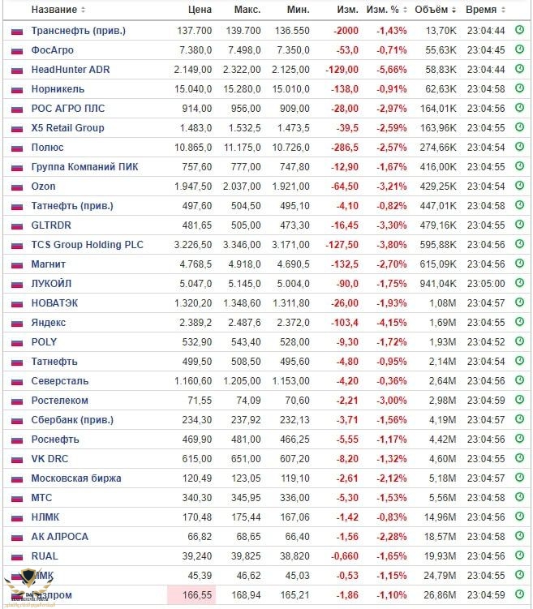Click the flag icon beside ЛУКОЙЛ
This screenshot has width=533, height=609.
17,284
